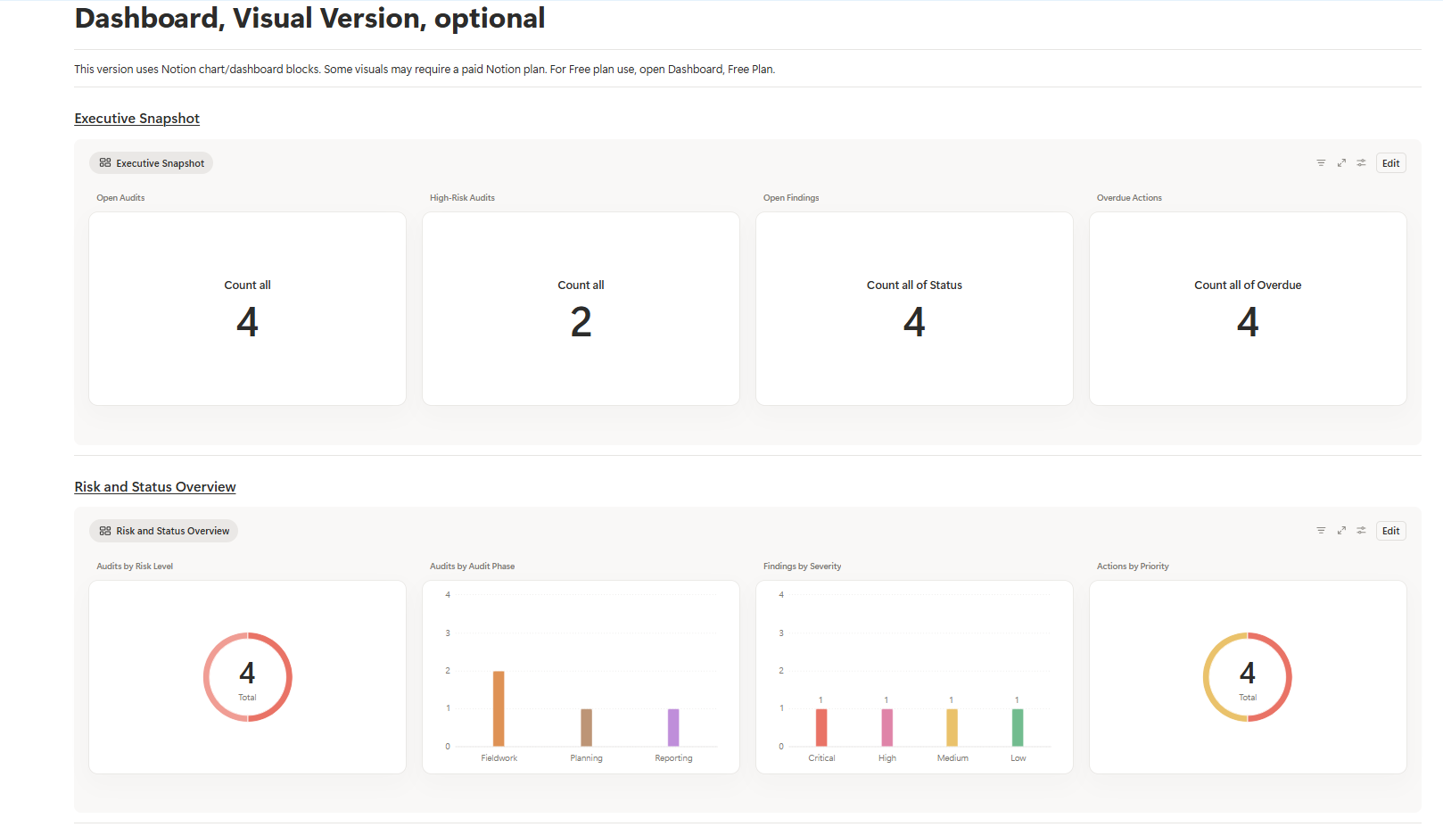Click the Low bar in Findings by Severity
The image size is (1443, 827).
tap(1018, 727)
